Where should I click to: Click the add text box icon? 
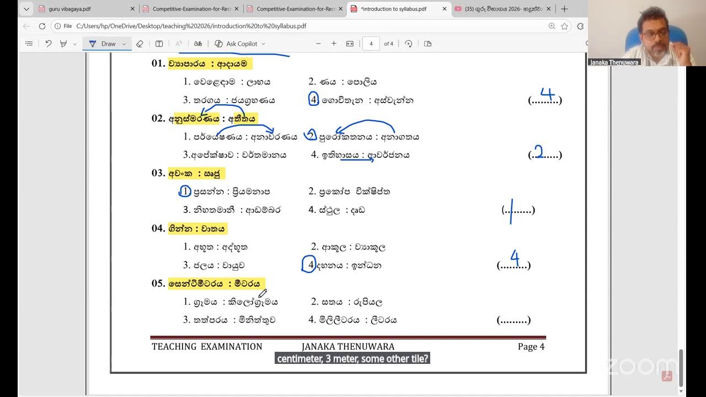tap(159, 44)
